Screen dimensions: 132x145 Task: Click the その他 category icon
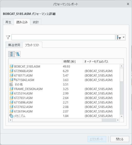click(x=11, y=84)
